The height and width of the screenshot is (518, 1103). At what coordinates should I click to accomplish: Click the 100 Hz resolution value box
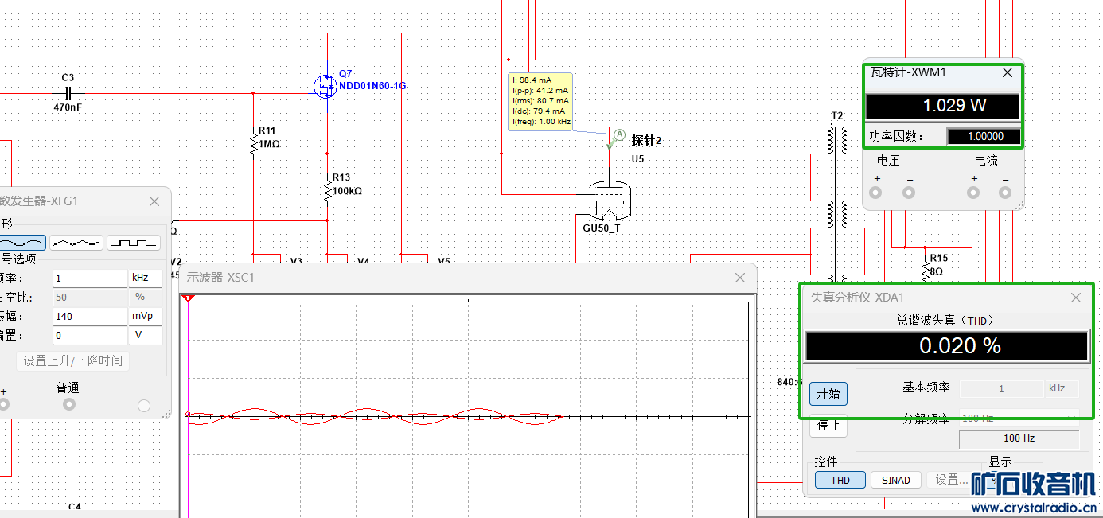[1019, 438]
